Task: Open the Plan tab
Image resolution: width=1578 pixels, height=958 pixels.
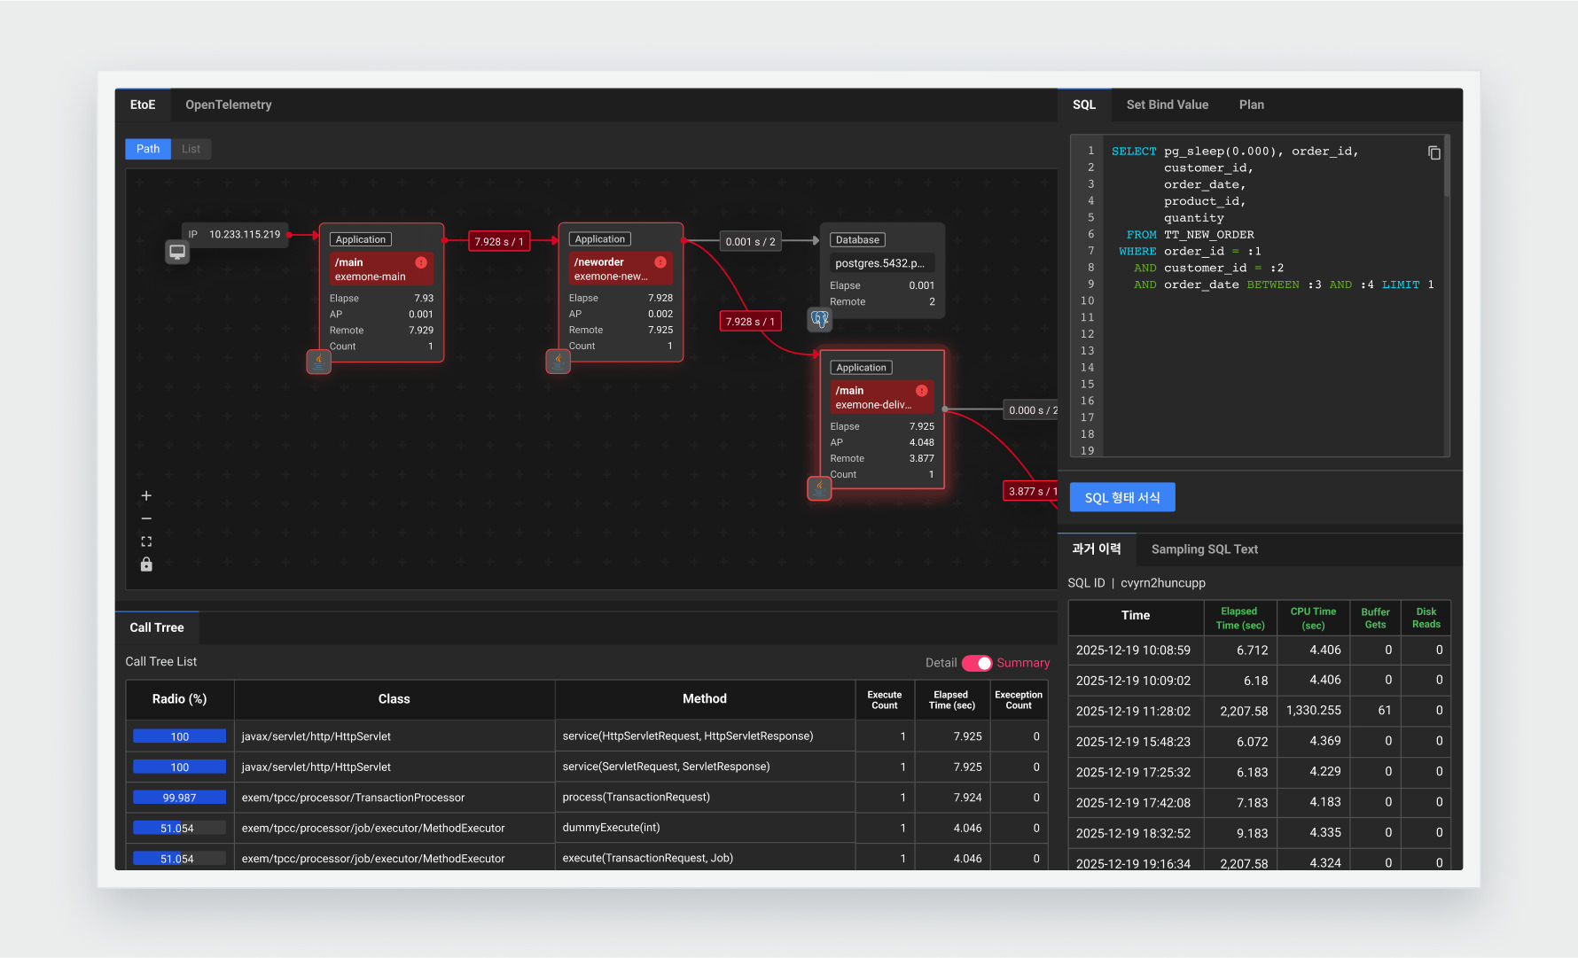Action: 1251,105
